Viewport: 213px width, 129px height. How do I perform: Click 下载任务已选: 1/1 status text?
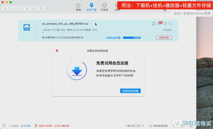pos(134,126)
